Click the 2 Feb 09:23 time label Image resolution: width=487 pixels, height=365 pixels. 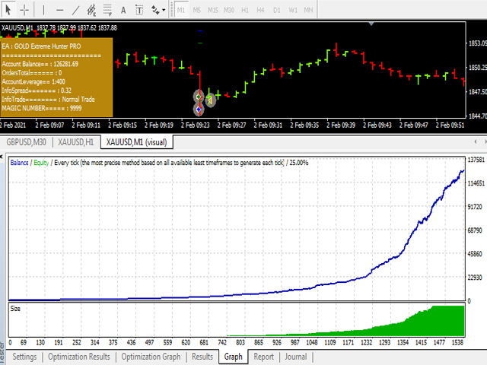point(196,125)
